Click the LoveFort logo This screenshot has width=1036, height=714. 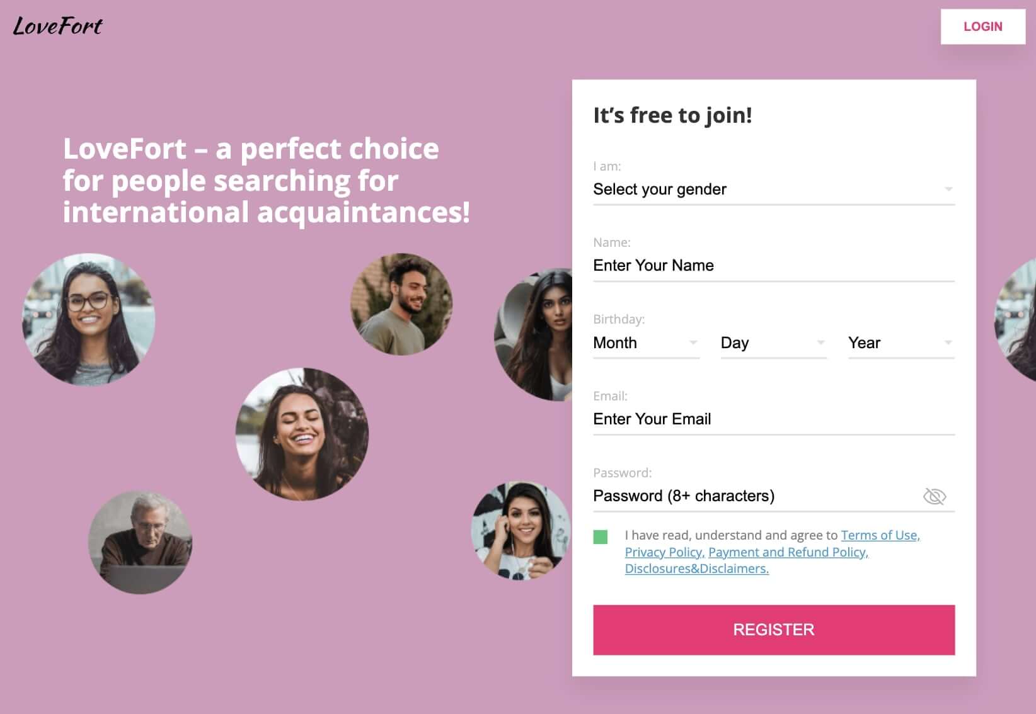[x=57, y=26]
